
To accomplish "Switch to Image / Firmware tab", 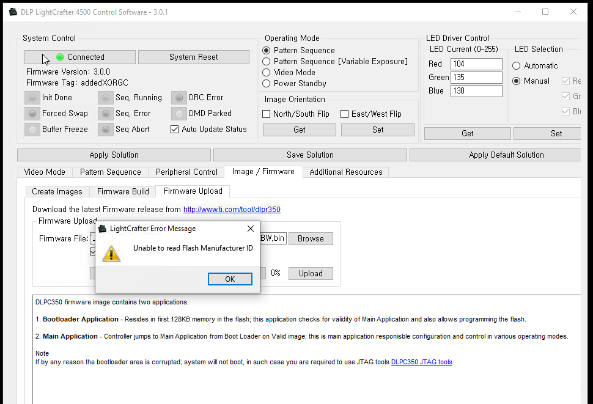I will 263,172.
